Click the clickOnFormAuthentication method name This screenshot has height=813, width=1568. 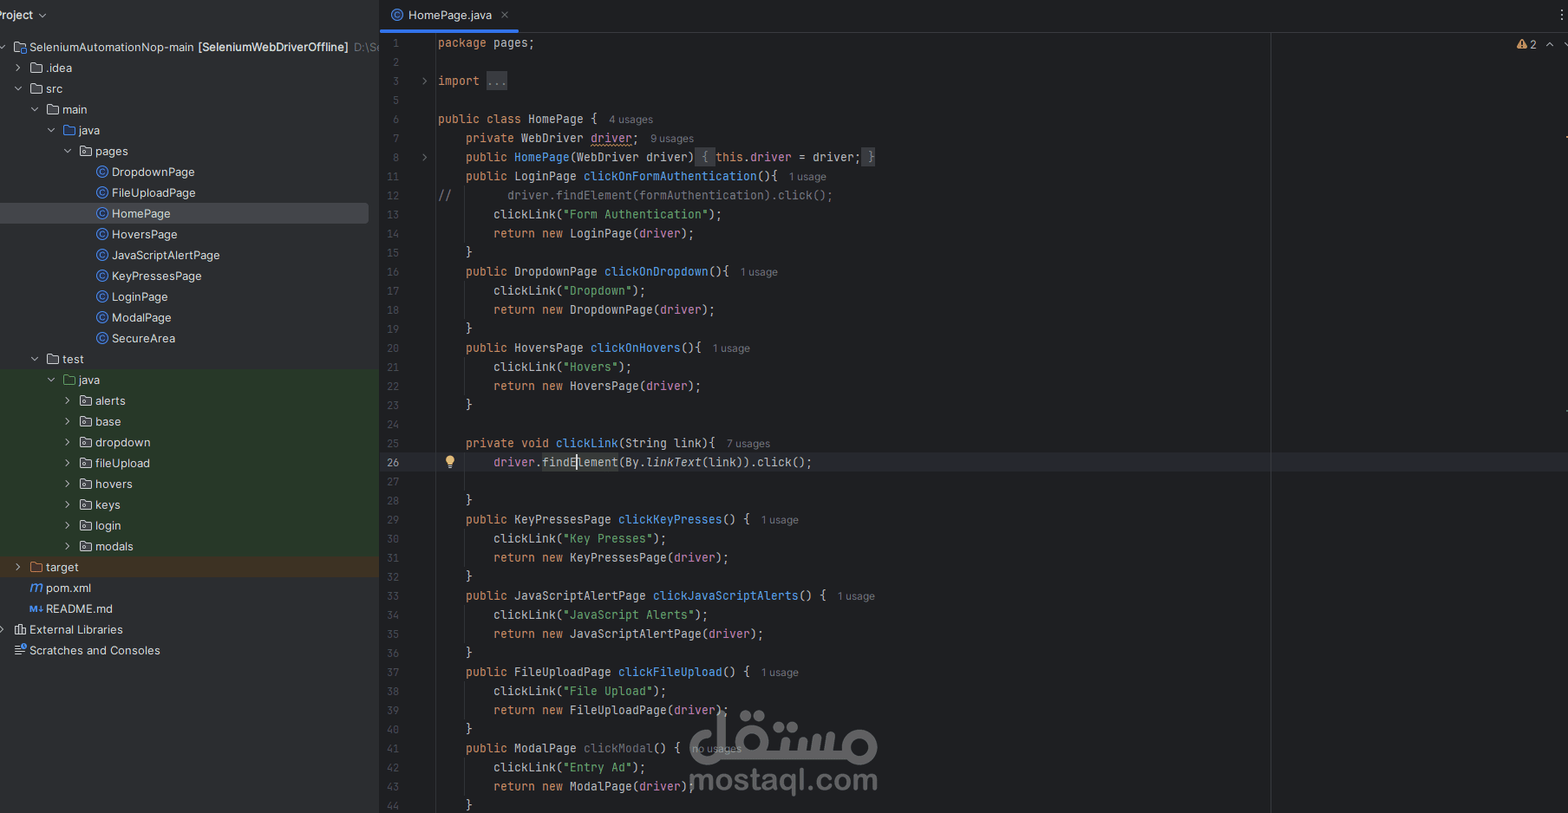pos(670,176)
